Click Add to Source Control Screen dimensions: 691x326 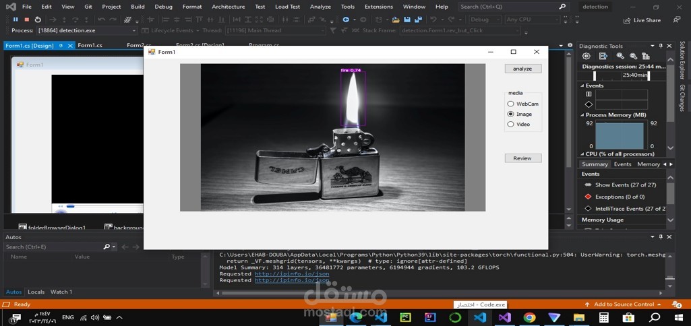point(623,304)
